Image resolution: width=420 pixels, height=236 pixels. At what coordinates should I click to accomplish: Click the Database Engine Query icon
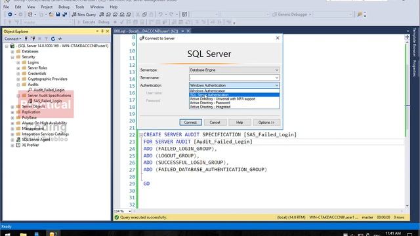[x=102, y=14]
